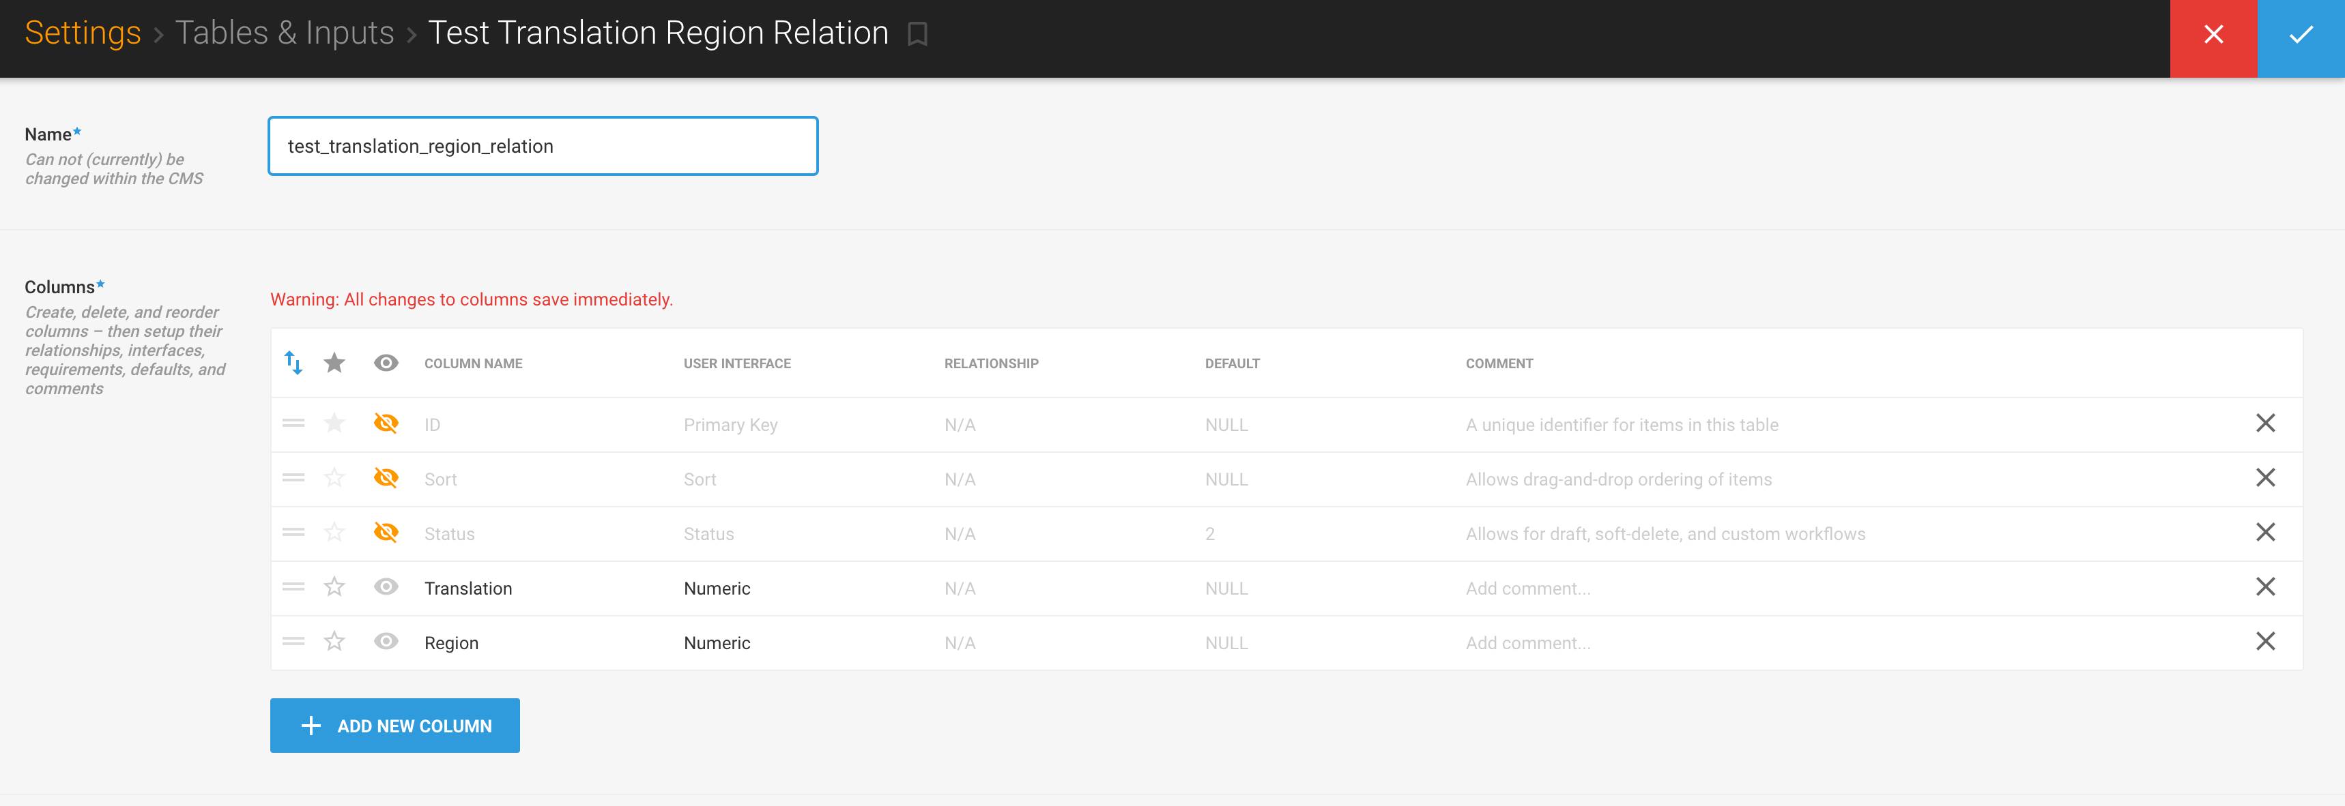The image size is (2345, 806).
Task: Click Add New Column button
Action: point(394,725)
